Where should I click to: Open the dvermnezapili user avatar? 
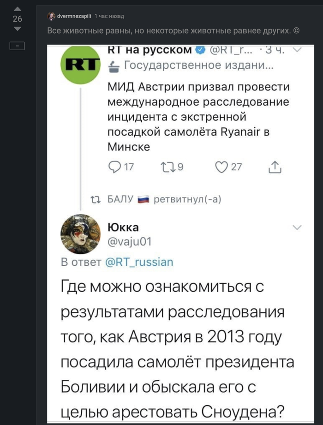(51, 17)
